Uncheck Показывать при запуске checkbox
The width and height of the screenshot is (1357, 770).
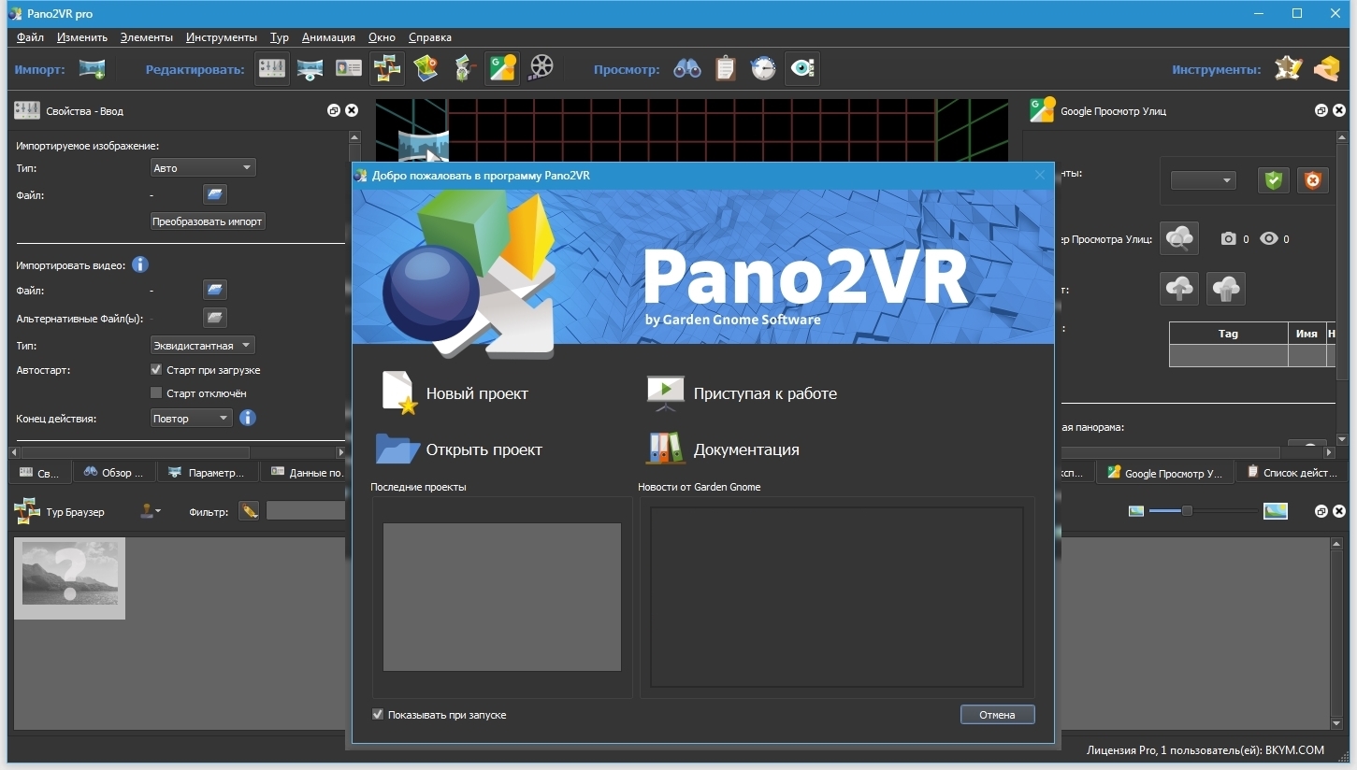[x=378, y=714]
